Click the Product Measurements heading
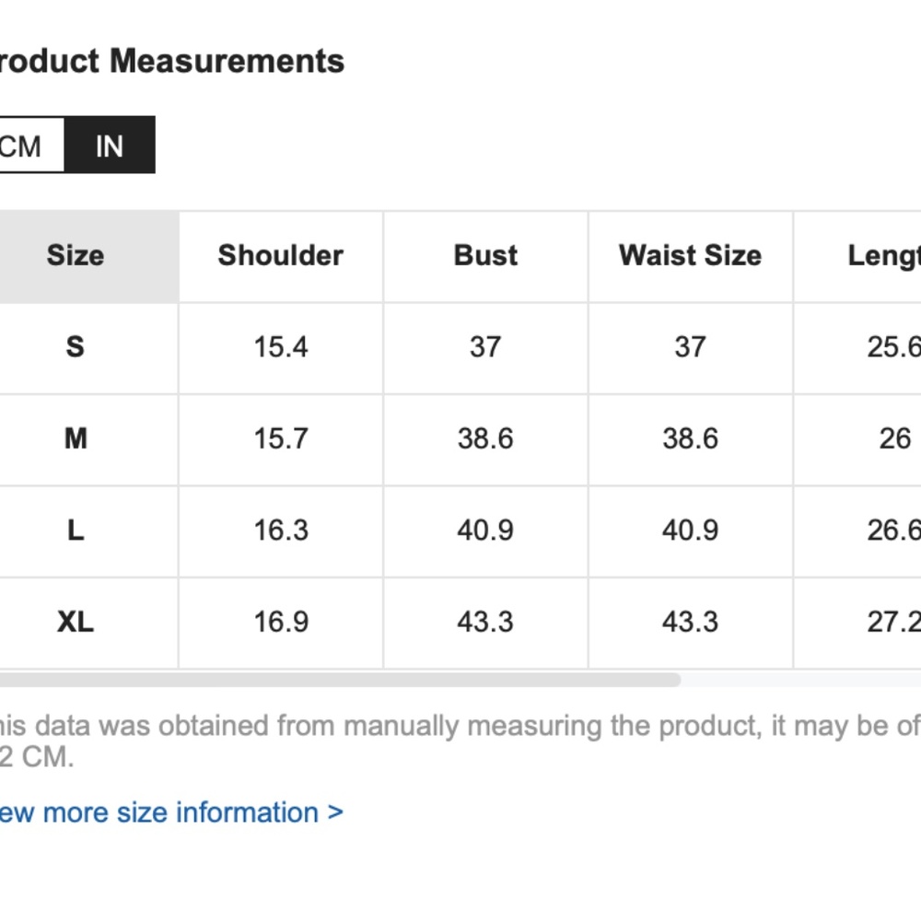Viewport: 921px width, 921px height. [172, 61]
